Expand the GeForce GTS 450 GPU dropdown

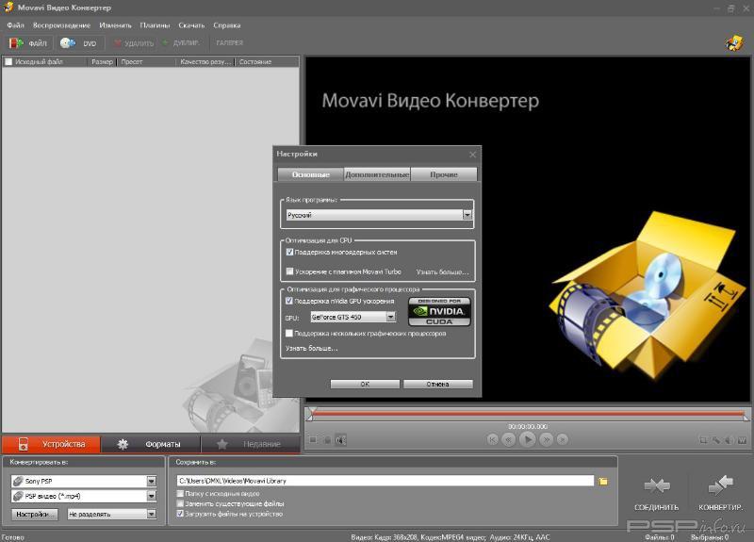(390, 318)
